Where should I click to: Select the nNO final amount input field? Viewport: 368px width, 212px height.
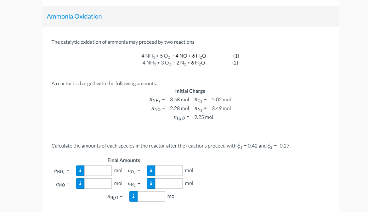coord(98,183)
